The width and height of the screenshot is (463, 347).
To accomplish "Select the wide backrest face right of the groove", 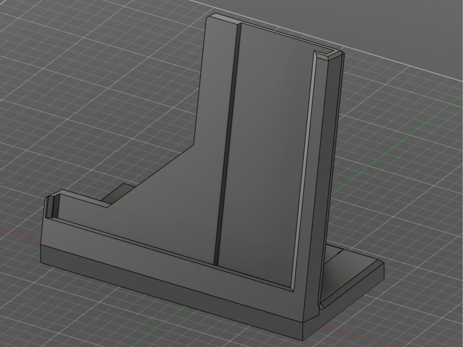I will coord(266,153).
